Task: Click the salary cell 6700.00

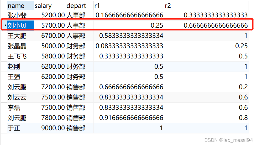Action: pyautogui.click(x=50, y=36)
